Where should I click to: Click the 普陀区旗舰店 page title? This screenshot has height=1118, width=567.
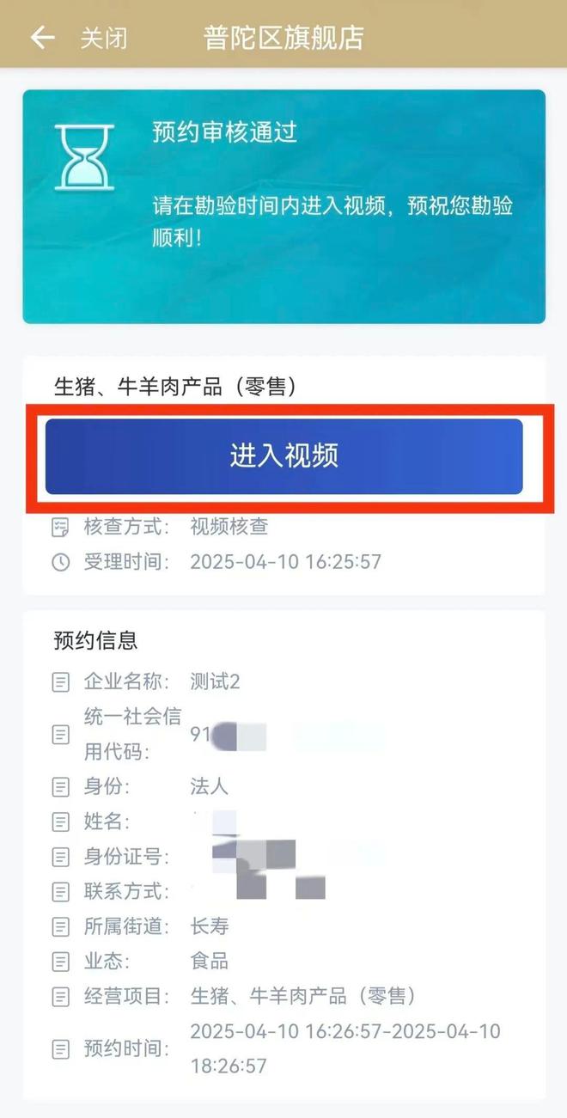click(283, 38)
